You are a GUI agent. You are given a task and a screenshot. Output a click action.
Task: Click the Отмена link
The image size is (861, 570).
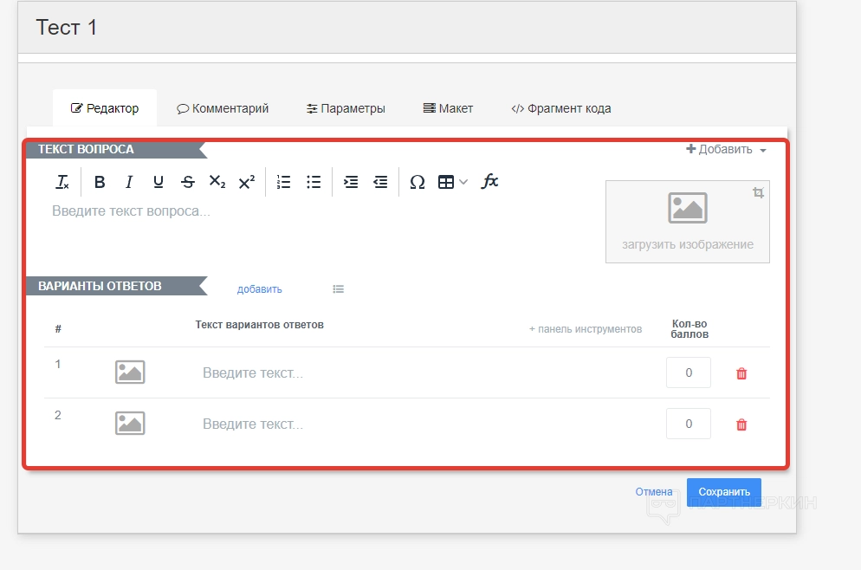coord(653,492)
